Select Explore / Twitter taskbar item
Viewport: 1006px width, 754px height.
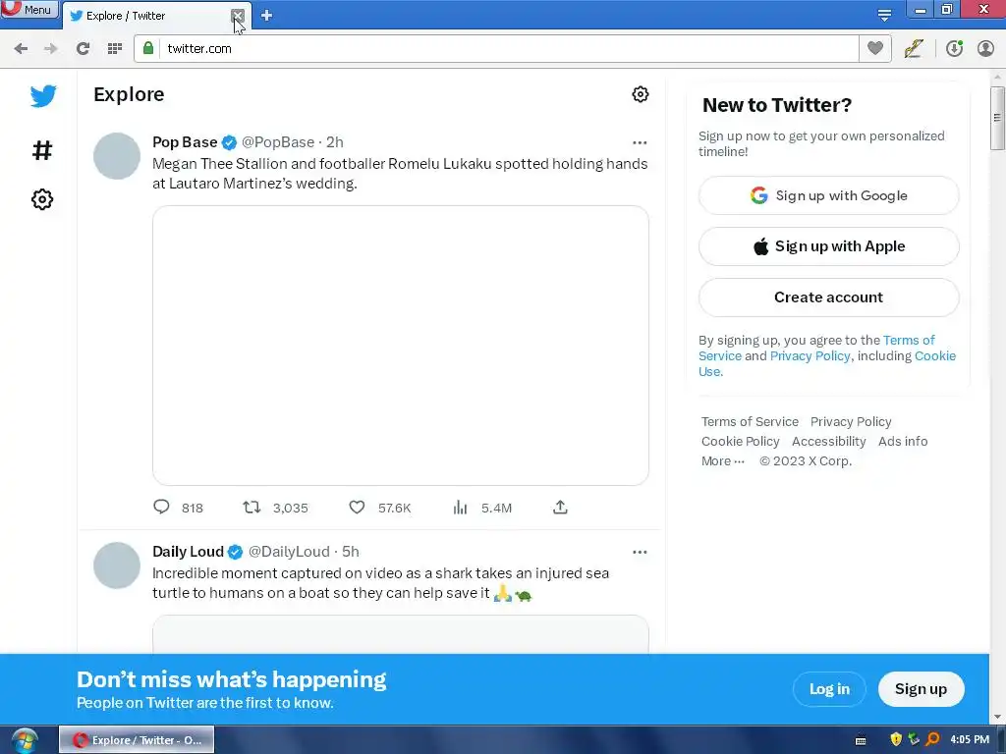[137, 740]
